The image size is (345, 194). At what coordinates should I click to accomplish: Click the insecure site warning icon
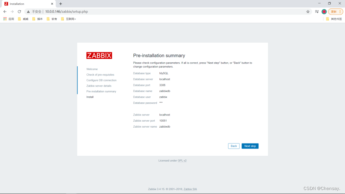pyautogui.click(x=28, y=12)
